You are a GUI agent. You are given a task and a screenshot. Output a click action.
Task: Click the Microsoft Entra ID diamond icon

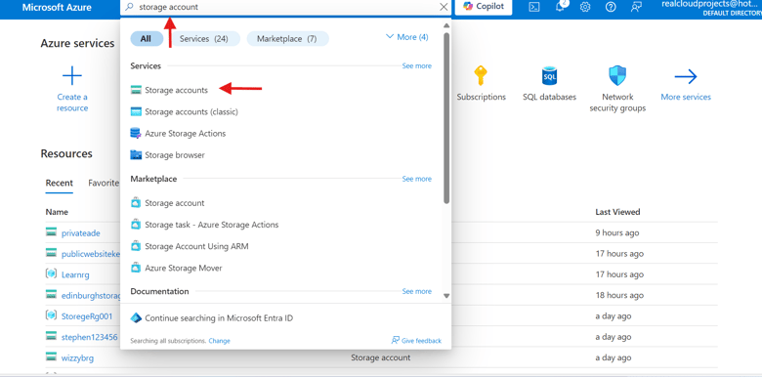(136, 318)
